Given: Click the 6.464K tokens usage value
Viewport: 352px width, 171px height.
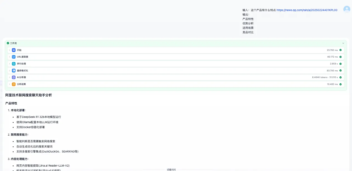Looking at the screenshot, I should click(320, 77).
